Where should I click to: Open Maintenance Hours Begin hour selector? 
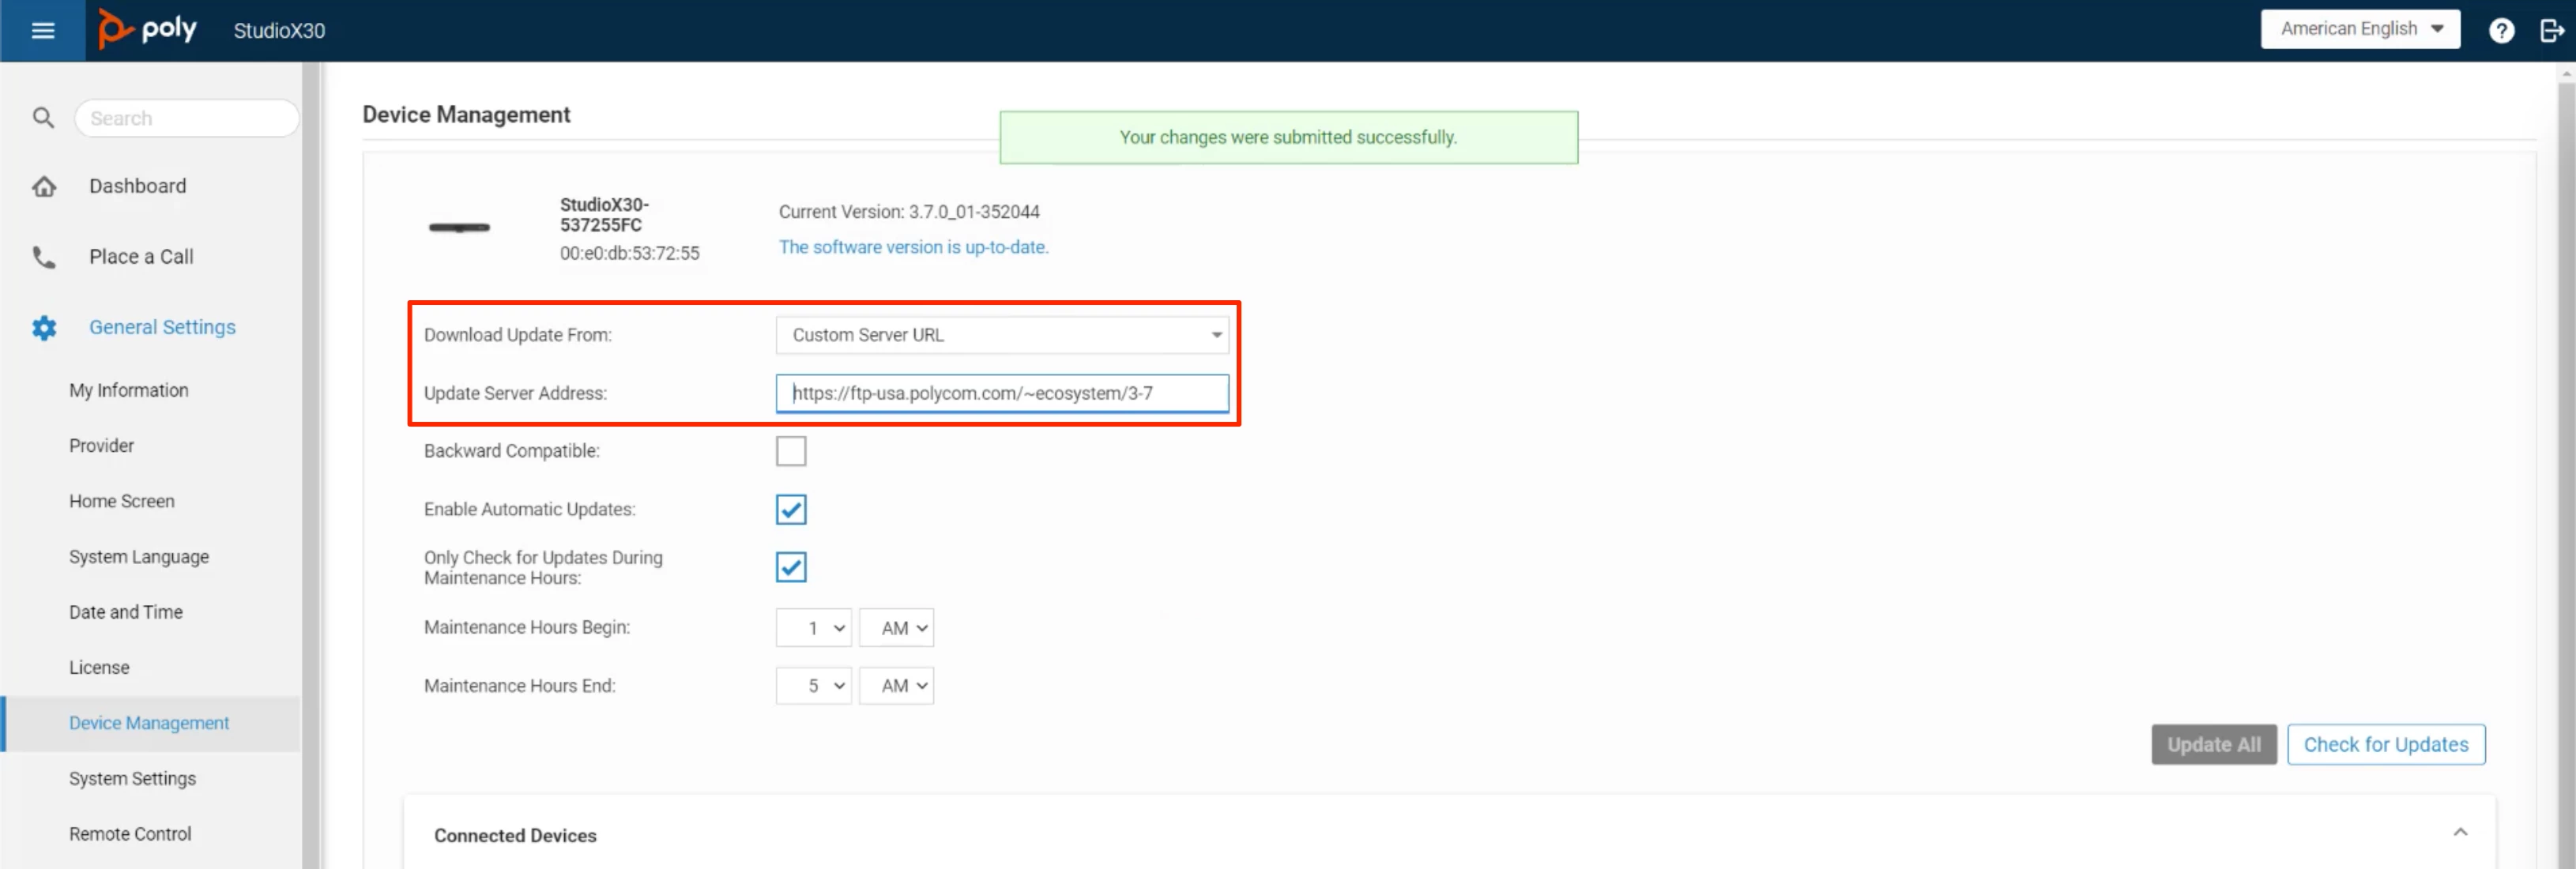(x=813, y=628)
